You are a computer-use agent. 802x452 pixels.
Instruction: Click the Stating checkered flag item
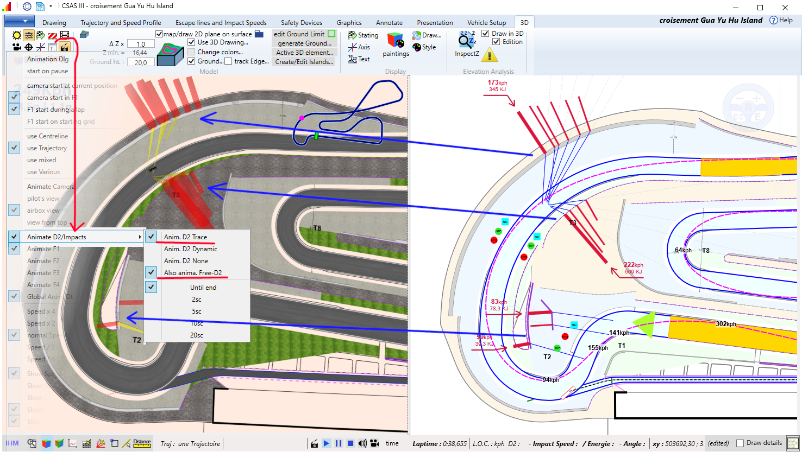(363, 35)
